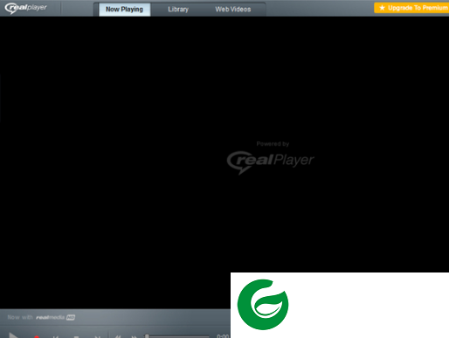Click the 0:00 elapsed time display

pyautogui.click(x=223, y=336)
